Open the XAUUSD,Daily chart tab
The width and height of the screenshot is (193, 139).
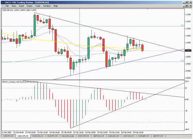68,136
